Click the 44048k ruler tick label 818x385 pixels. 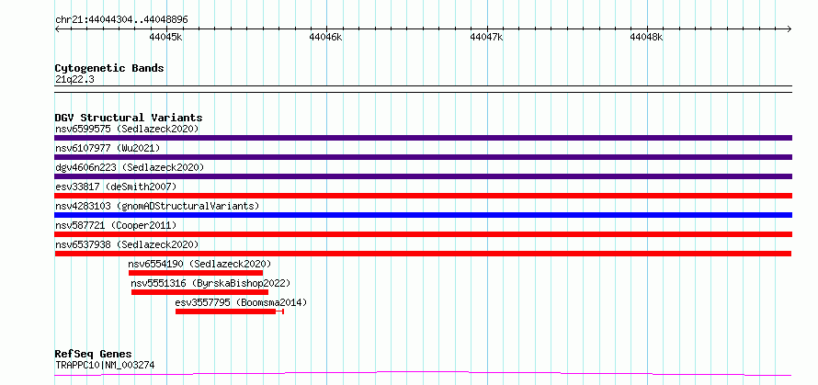pyautogui.click(x=646, y=37)
